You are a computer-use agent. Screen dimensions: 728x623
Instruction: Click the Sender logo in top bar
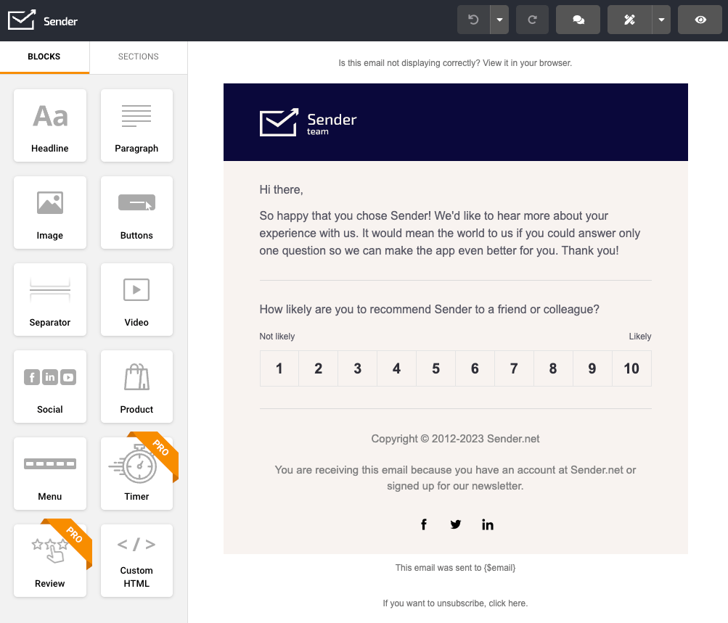pyautogui.click(x=43, y=20)
